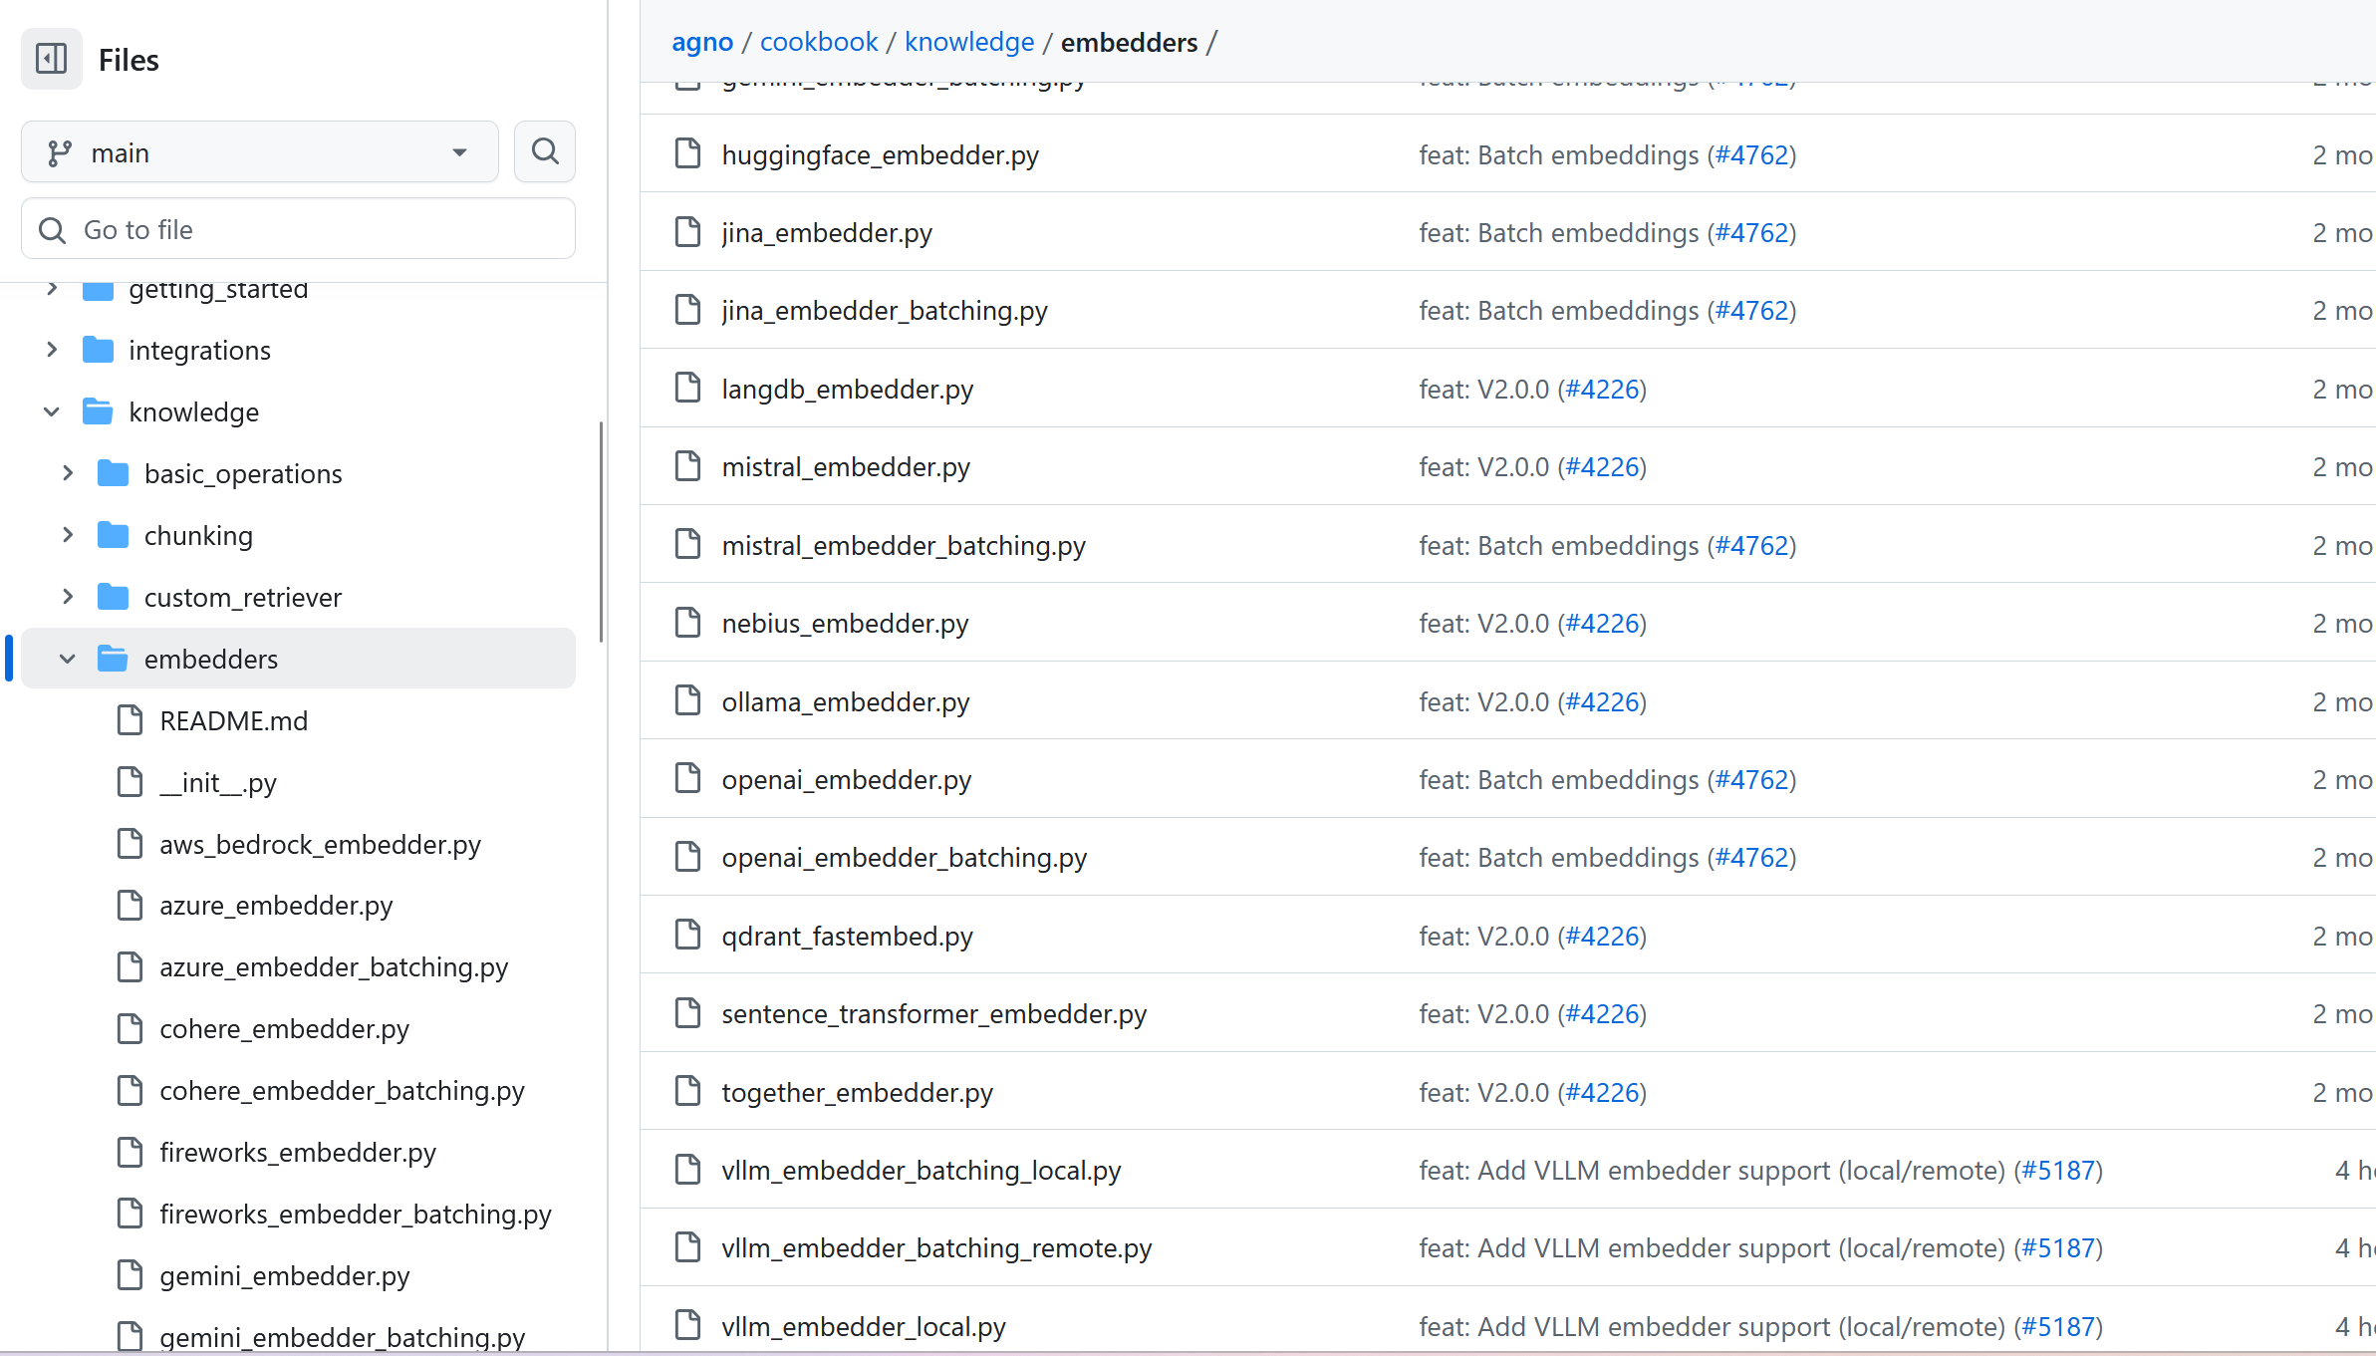The width and height of the screenshot is (2376, 1356).
Task: Click file icon beside huggingface_embedder.py
Action: [687, 154]
